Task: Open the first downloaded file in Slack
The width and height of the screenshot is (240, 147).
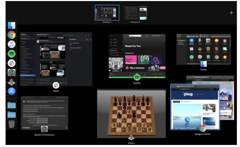Action: pos(80,43)
